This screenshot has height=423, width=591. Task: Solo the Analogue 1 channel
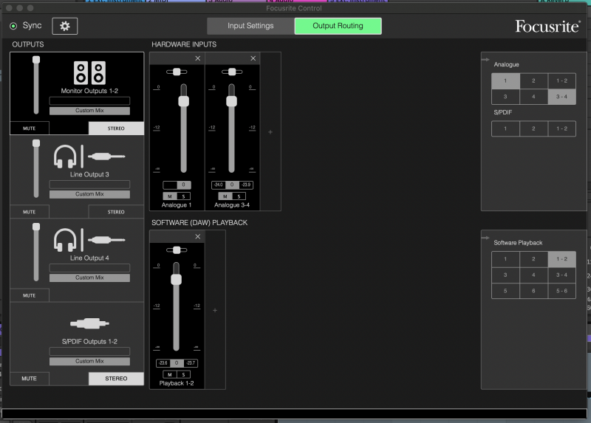click(x=183, y=196)
